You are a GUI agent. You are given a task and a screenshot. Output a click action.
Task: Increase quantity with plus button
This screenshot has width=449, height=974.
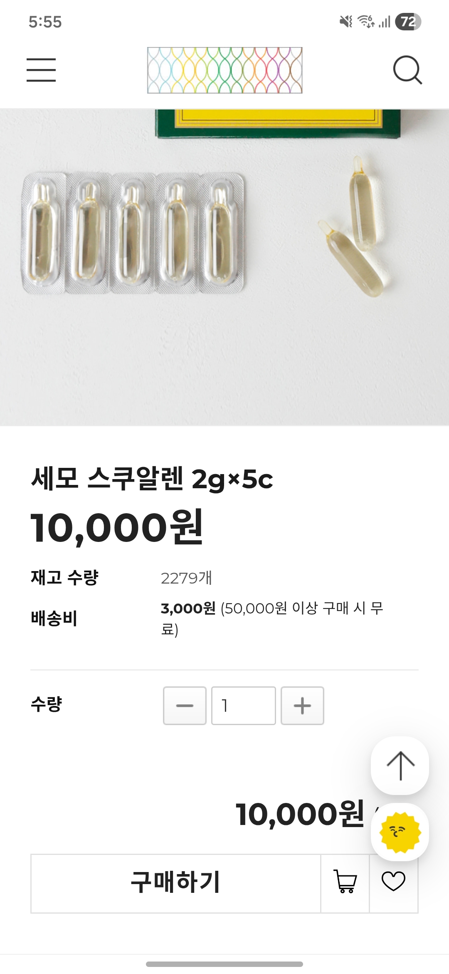[302, 706]
